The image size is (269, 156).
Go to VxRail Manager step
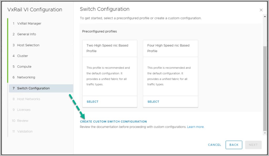pyautogui.click(x=29, y=23)
